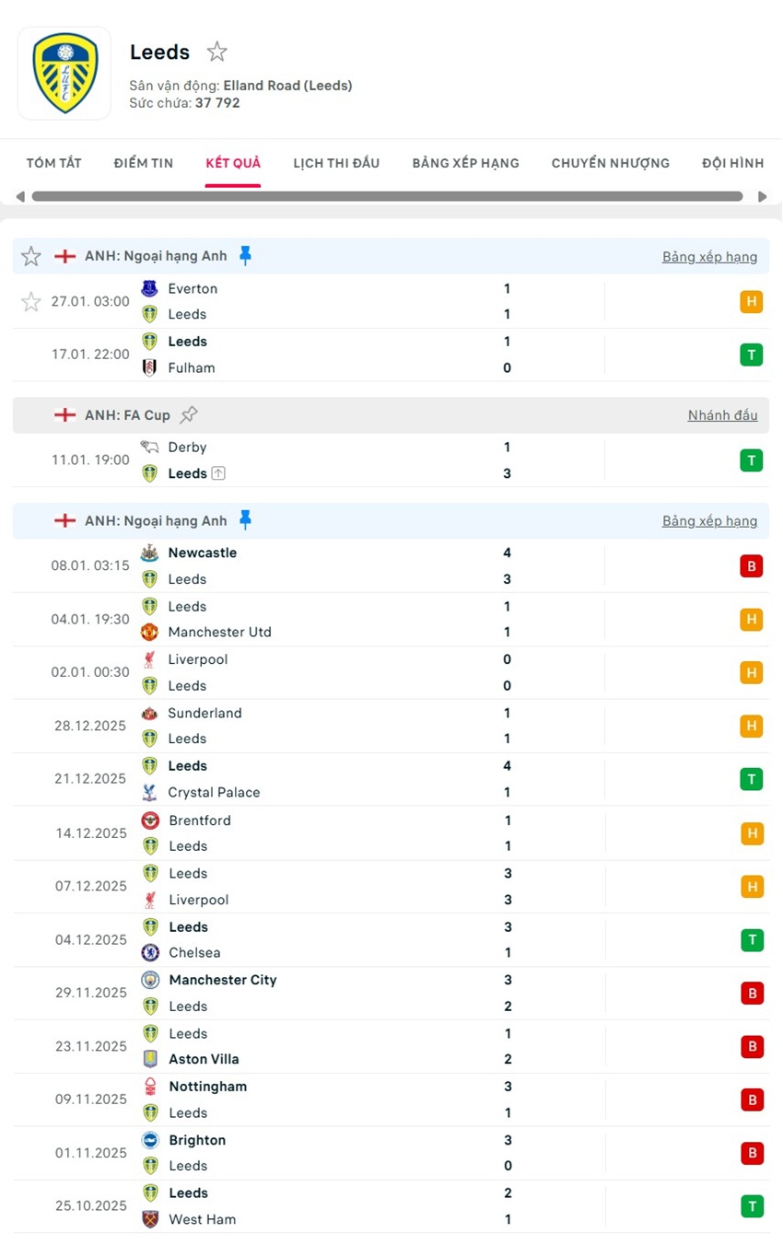Click the Leeds club crest logo
The height and width of the screenshot is (1245, 783).
(x=64, y=72)
